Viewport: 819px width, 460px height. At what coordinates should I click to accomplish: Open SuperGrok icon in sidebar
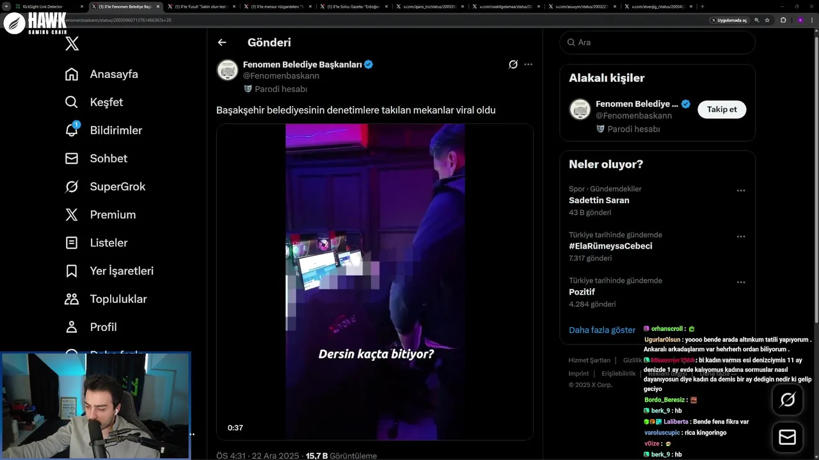72,187
